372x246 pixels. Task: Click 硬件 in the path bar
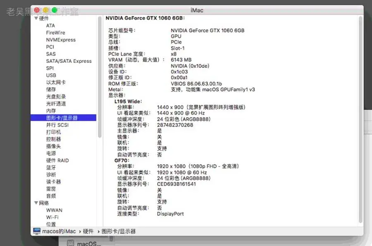point(88,231)
